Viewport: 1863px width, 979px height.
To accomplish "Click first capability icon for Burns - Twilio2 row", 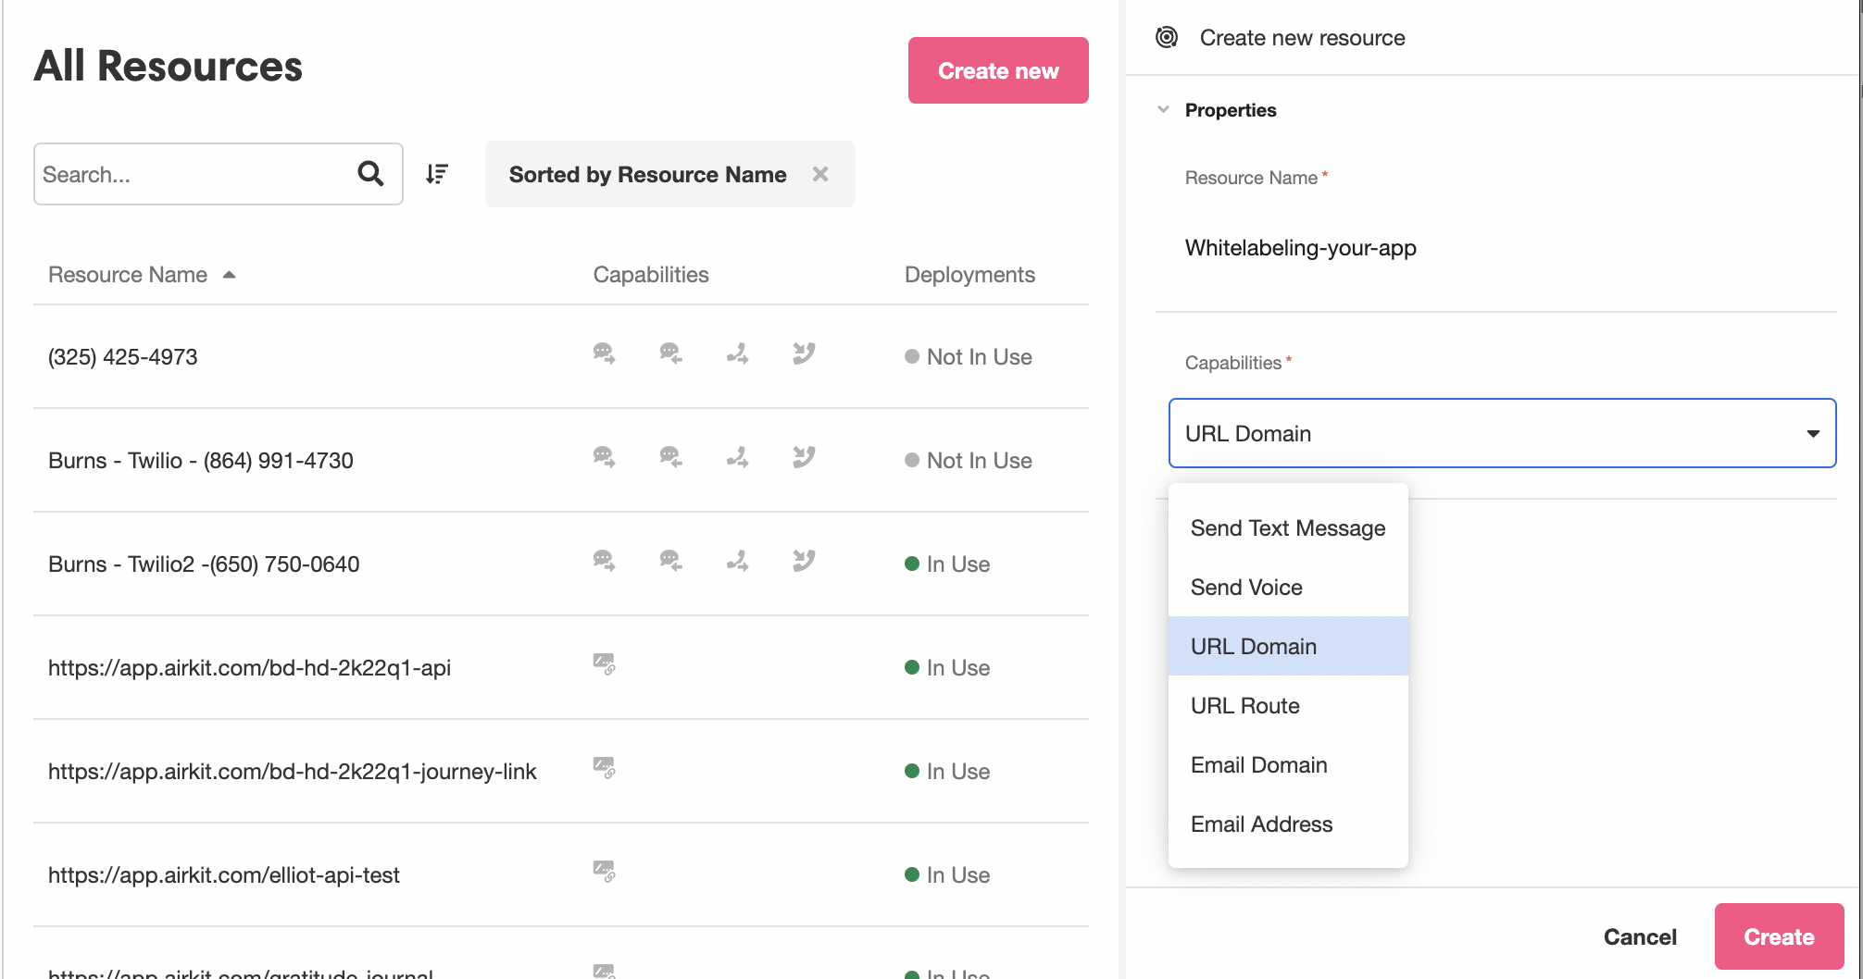I will click(604, 561).
